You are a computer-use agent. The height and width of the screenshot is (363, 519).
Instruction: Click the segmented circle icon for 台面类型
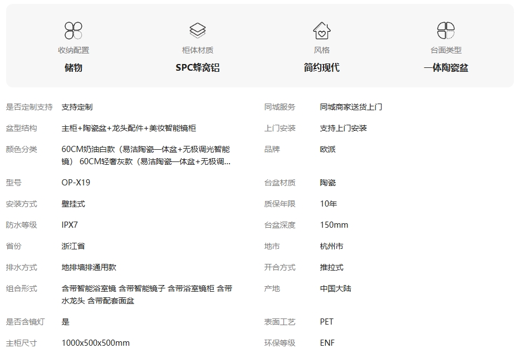[x=445, y=31]
